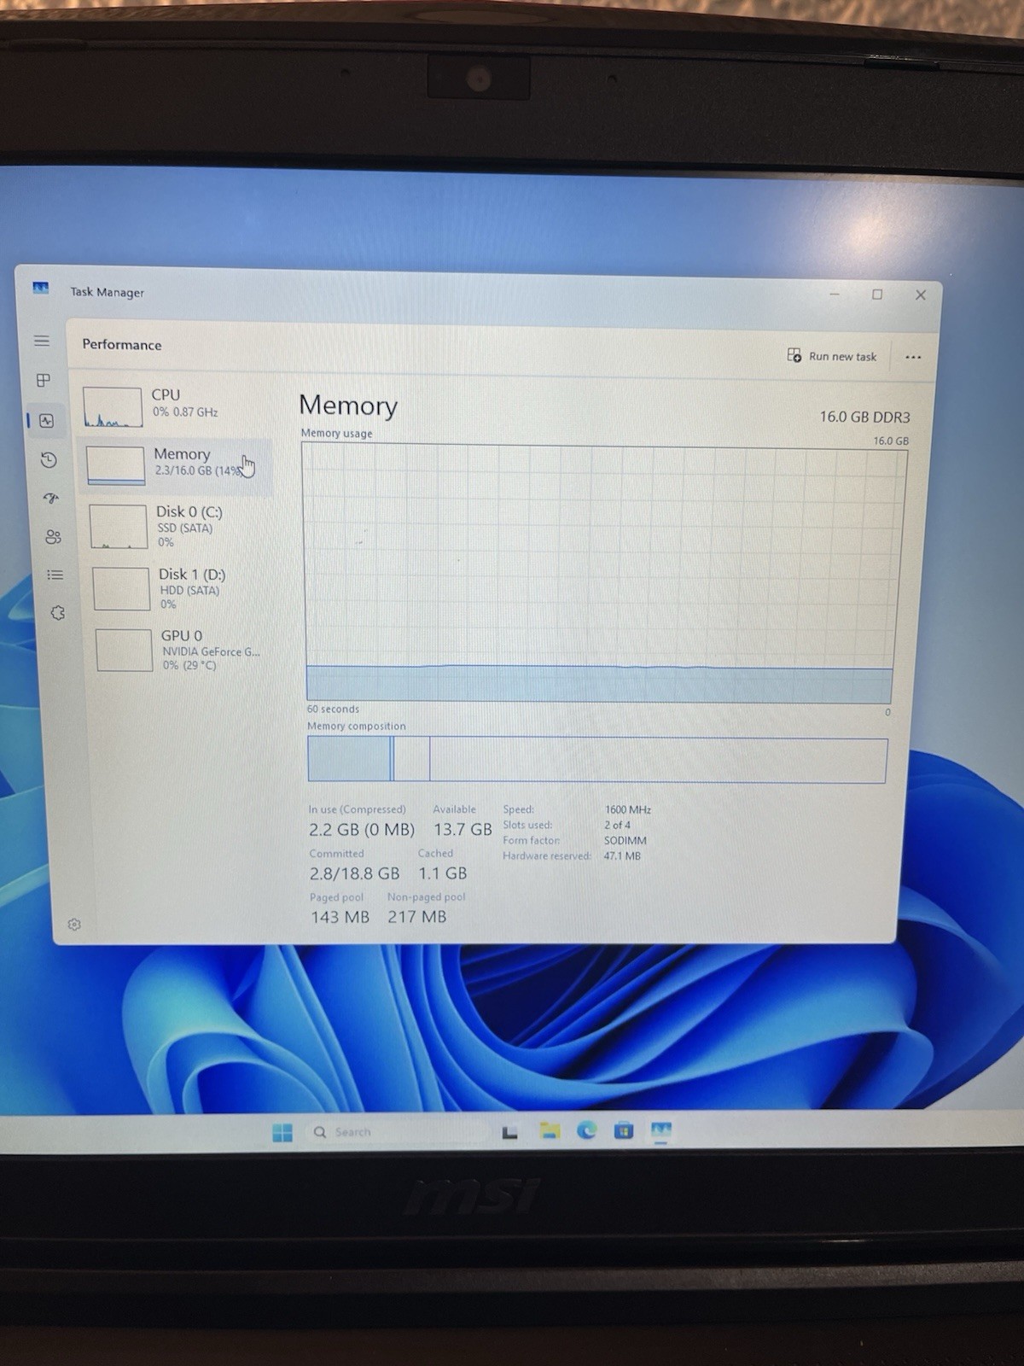Viewport: 1024px width, 1366px height.
Task: Click the Memory usage graph
Action: (602, 574)
